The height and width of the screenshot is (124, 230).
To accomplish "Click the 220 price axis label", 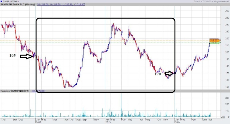I will (x=227, y=39).
